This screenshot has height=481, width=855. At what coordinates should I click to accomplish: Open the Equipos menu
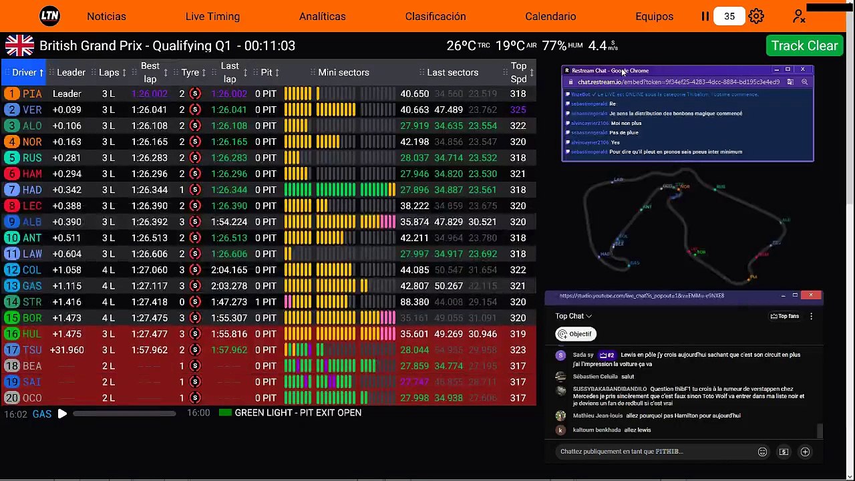point(655,16)
